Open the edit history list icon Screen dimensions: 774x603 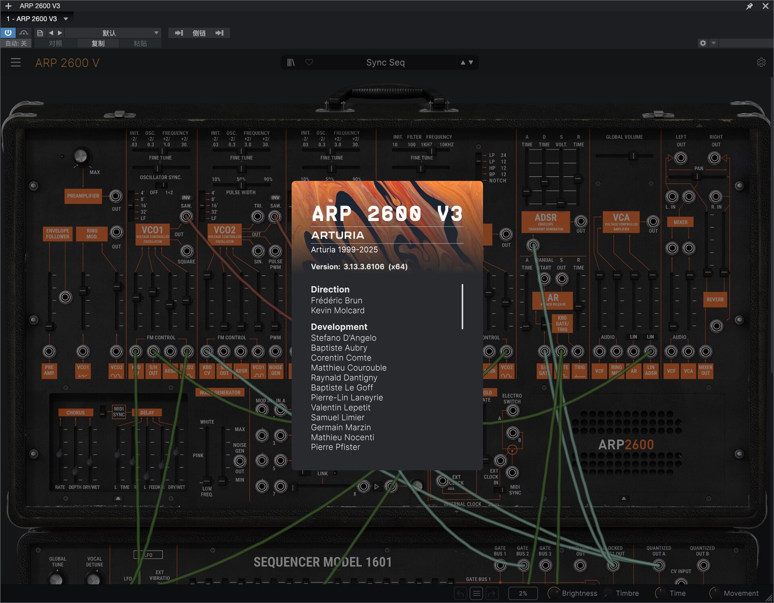[476, 593]
